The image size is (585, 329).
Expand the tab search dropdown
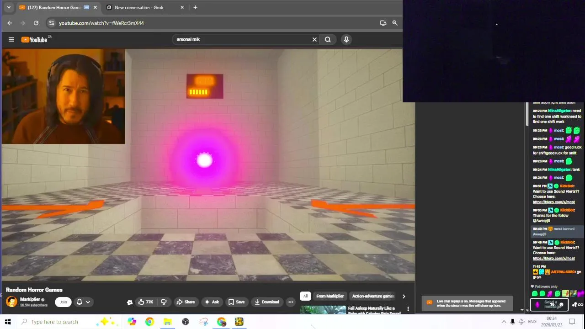click(x=8, y=7)
